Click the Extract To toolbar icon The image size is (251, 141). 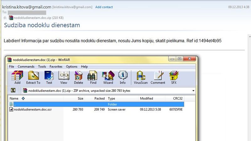(33, 77)
